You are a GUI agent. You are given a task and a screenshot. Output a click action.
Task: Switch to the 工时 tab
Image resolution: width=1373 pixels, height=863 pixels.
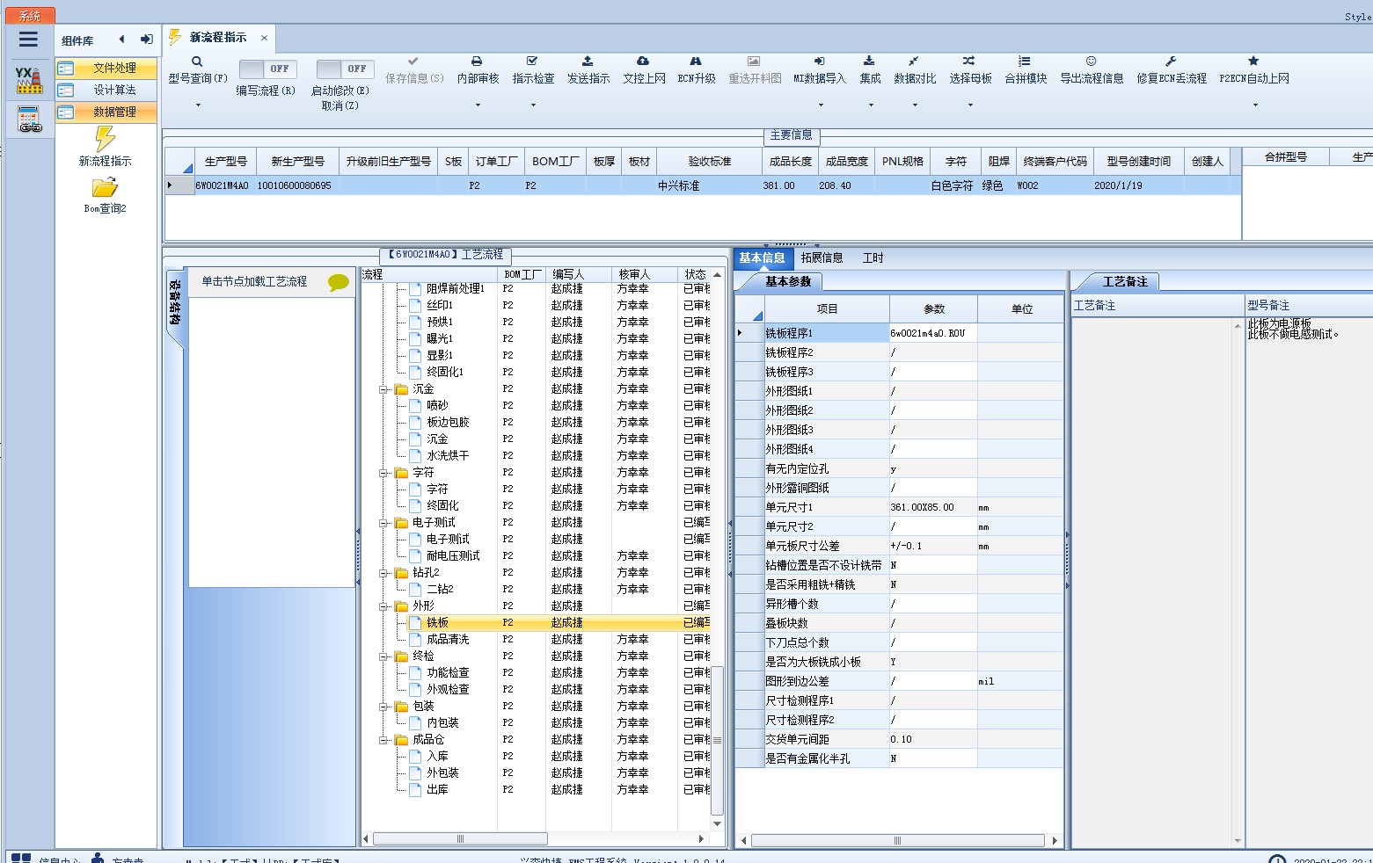[873, 257]
